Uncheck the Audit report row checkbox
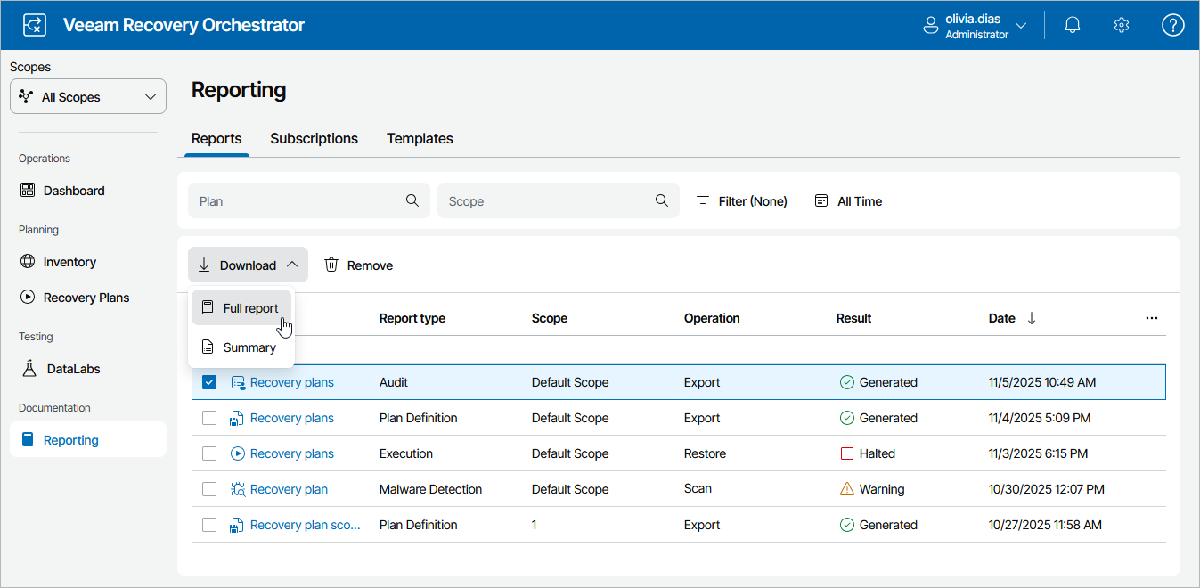 (x=209, y=382)
